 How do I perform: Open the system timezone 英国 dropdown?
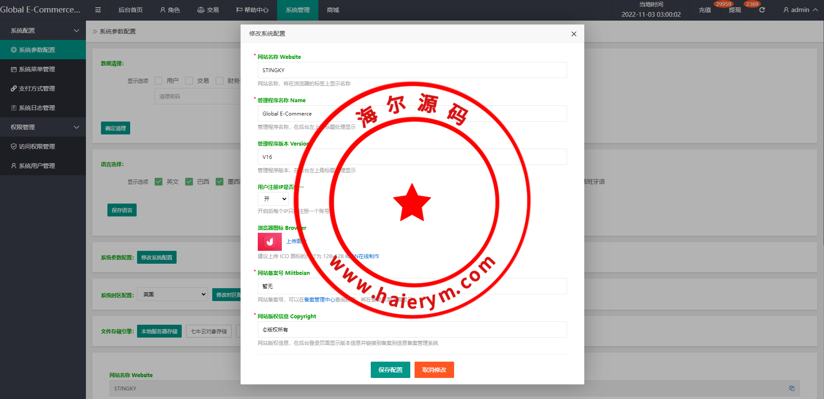pos(172,295)
